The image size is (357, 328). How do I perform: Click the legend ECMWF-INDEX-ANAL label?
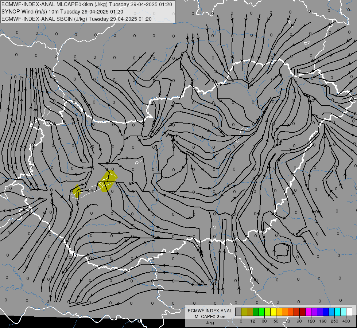(210, 311)
